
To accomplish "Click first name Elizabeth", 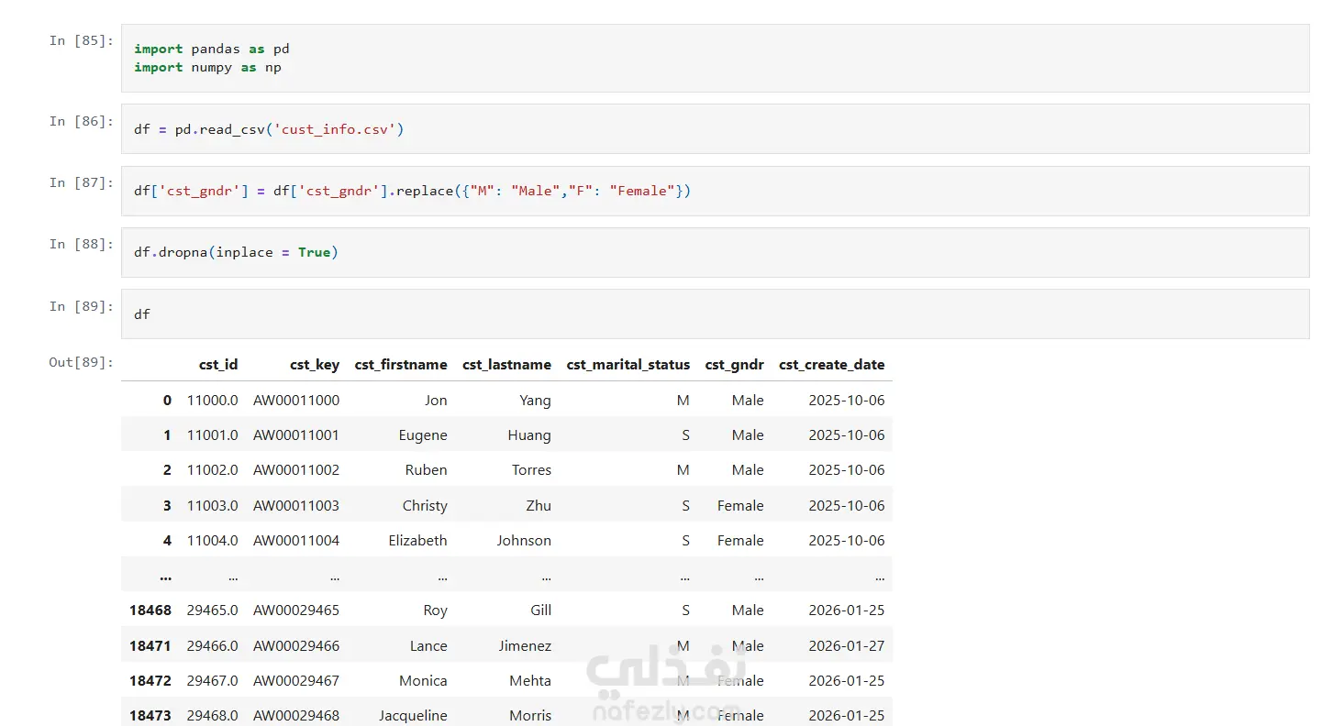I will point(418,540).
